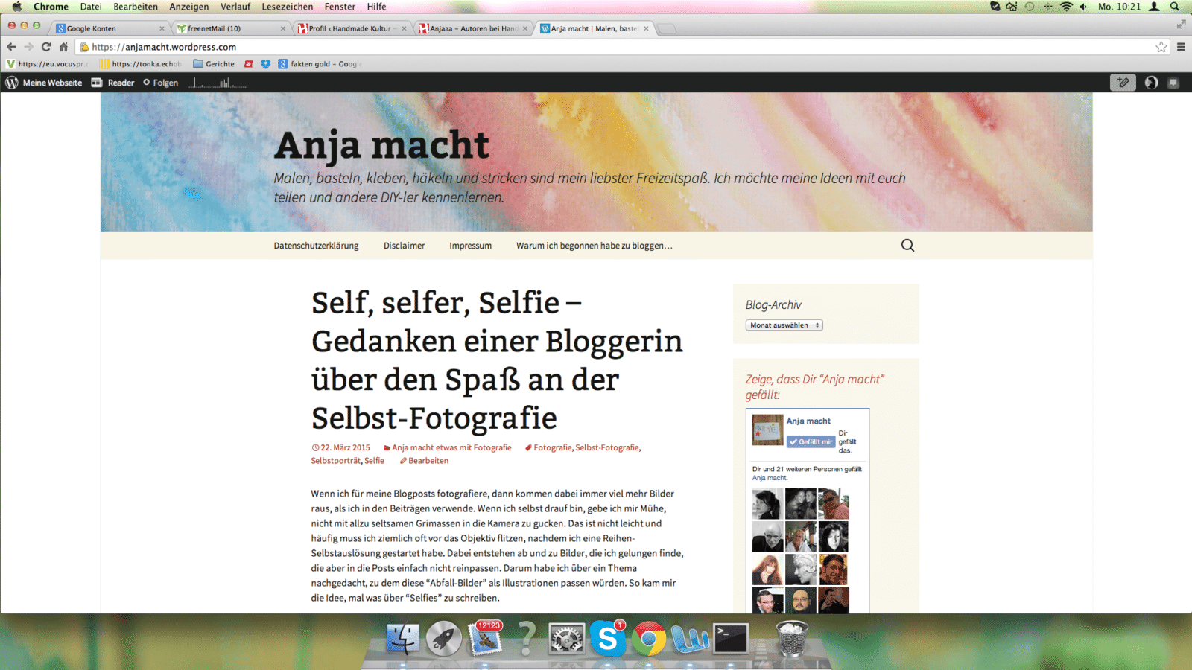Screen dimensions: 1192x670
Task: Open Chrome hamburger menu icon
Action: click(x=1181, y=47)
